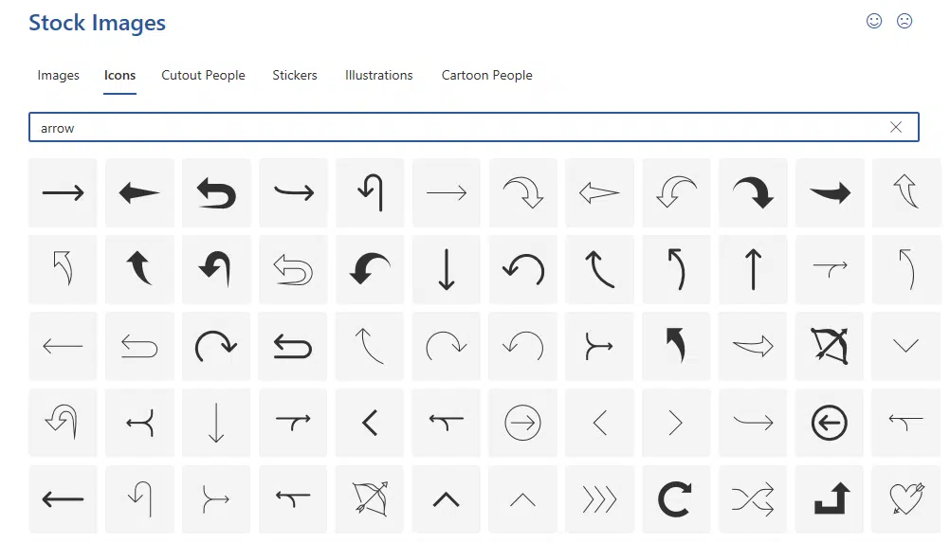Choose the thin long left arrow in third row
The image size is (950, 543).
(63, 346)
